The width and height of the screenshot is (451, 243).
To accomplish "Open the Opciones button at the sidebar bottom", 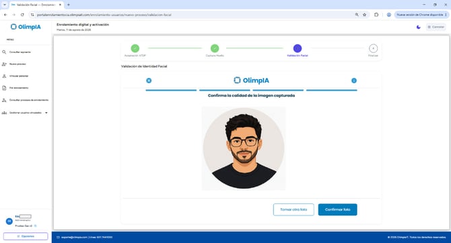I will coord(26,236).
